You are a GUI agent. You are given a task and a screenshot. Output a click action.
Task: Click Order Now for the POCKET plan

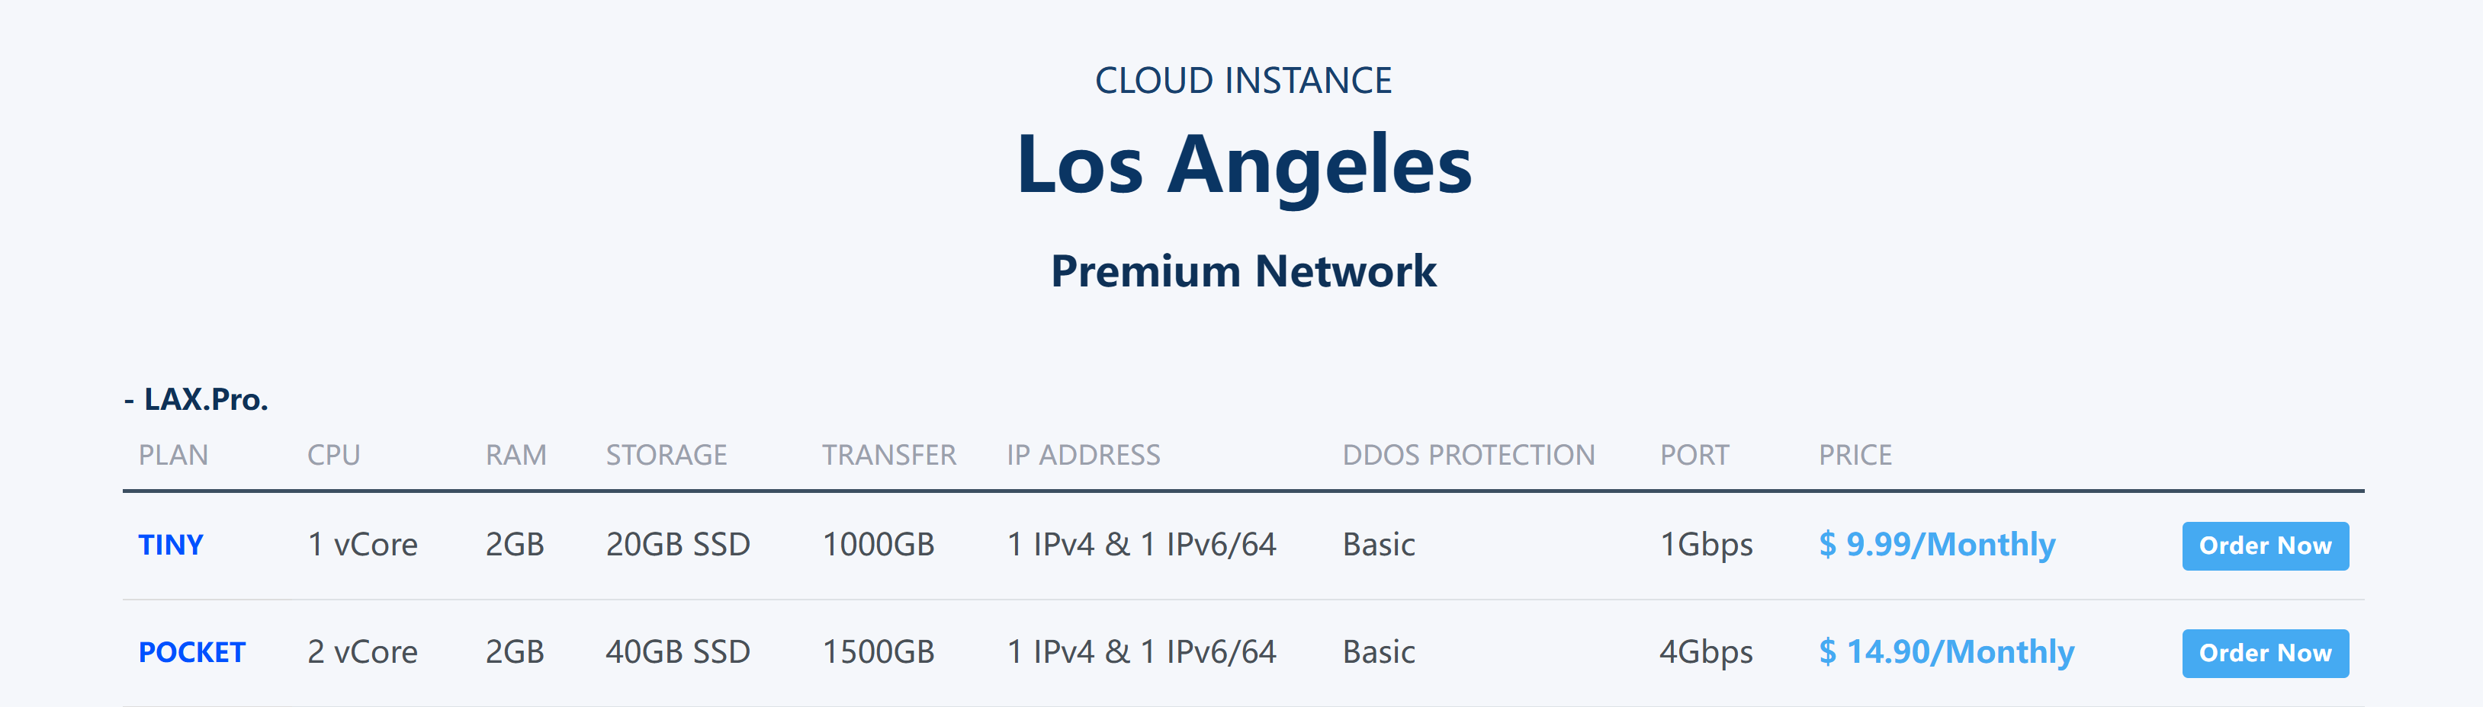pos(2264,652)
